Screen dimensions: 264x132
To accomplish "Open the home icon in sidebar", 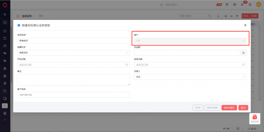I will click(x=5, y=31).
